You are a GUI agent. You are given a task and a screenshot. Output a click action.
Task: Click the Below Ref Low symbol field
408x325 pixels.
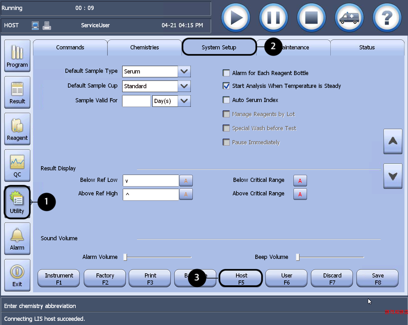click(151, 181)
